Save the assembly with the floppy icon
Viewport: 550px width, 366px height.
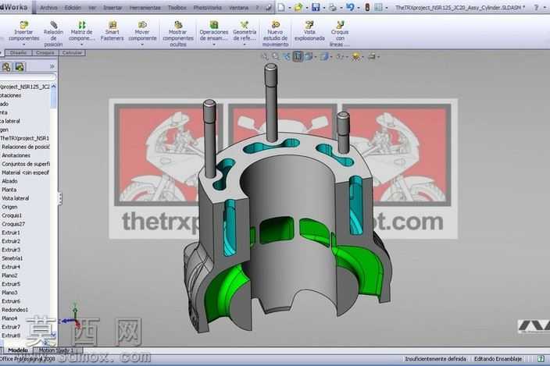point(316,7)
